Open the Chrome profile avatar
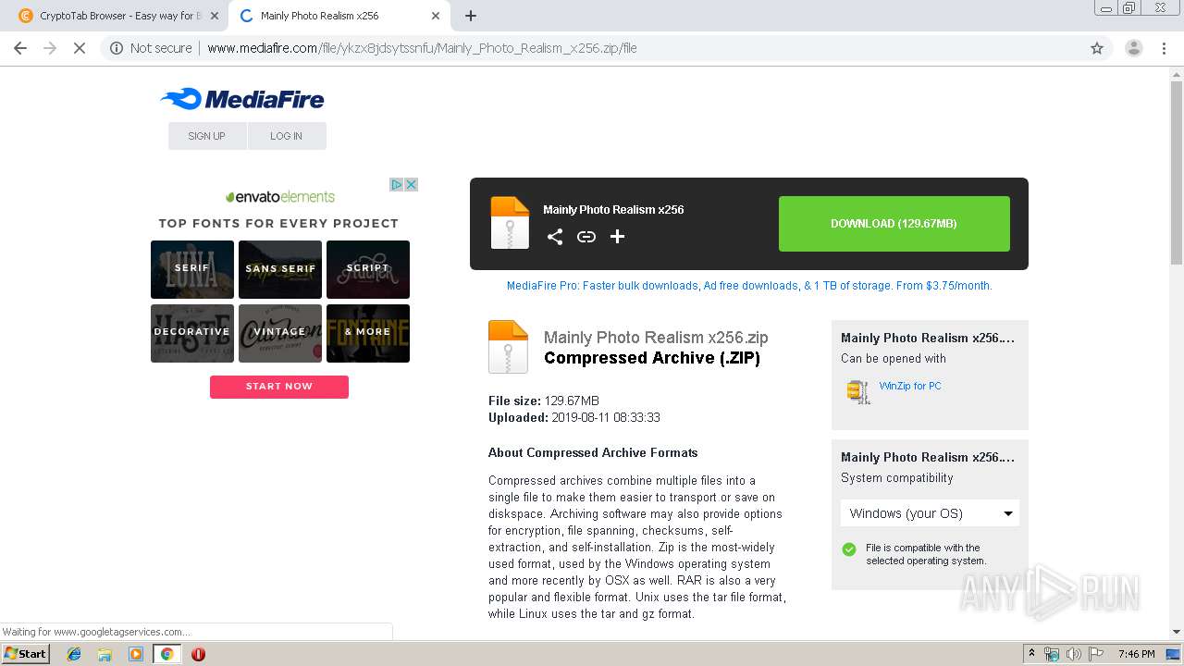The width and height of the screenshot is (1184, 666). [x=1134, y=48]
